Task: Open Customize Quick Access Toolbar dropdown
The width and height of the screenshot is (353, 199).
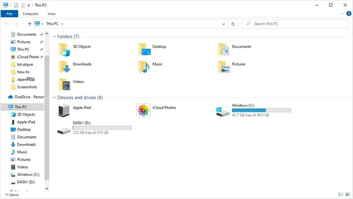Action: [x=29, y=6]
